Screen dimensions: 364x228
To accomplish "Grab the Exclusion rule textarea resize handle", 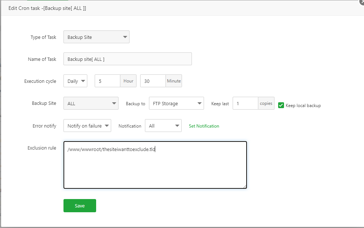I will (x=245, y=187).
